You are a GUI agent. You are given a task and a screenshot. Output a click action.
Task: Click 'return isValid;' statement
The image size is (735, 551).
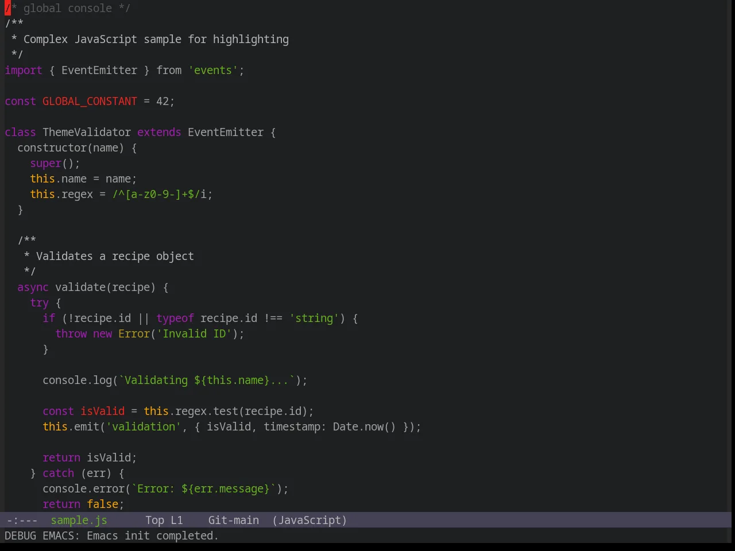90,457
